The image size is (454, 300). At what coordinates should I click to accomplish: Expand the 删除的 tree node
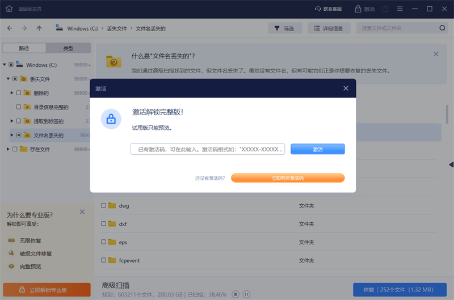(12, 93)
